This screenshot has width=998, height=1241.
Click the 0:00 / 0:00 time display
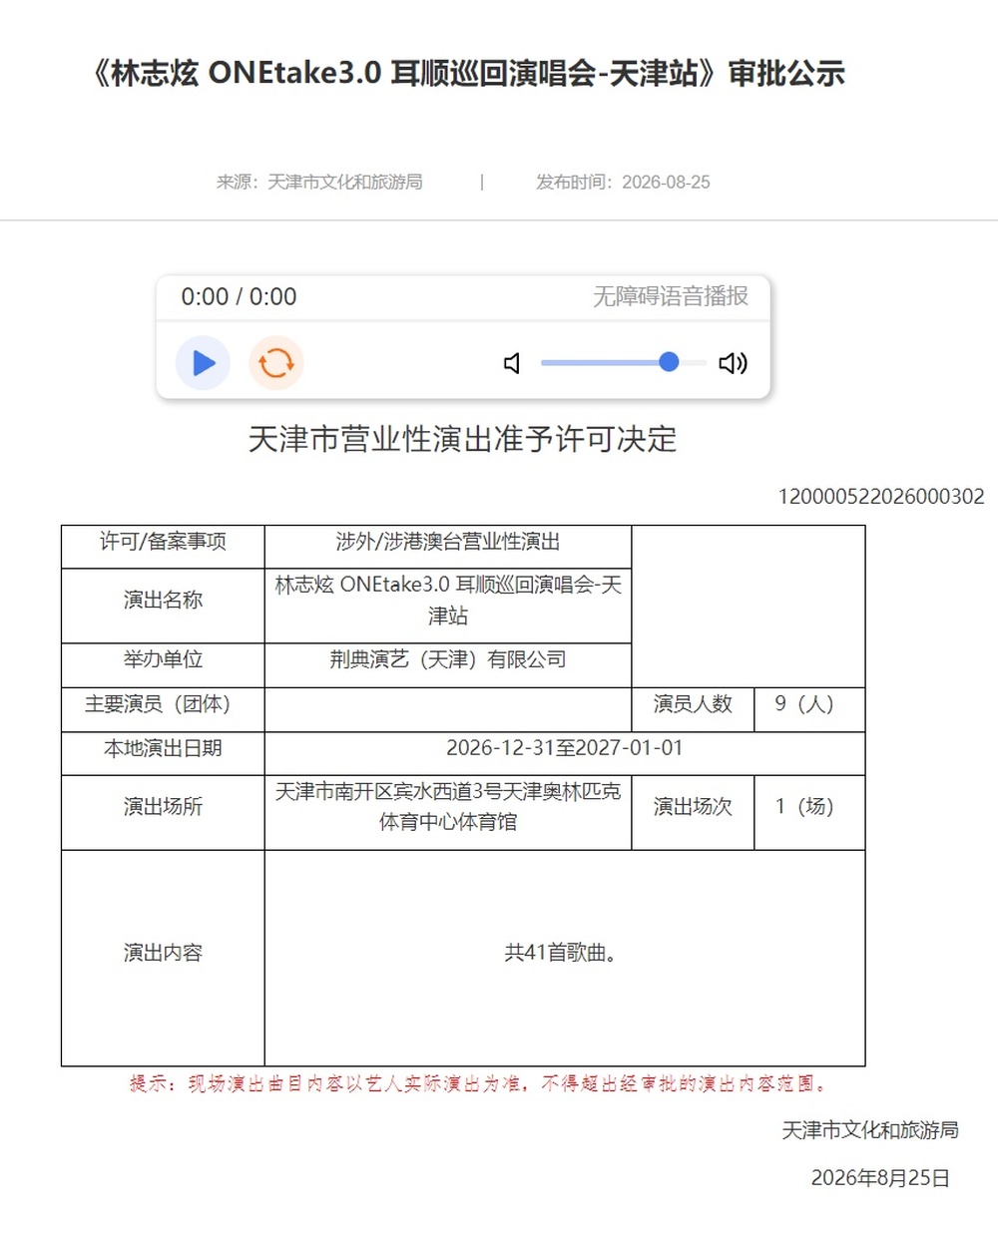(239, 296)
